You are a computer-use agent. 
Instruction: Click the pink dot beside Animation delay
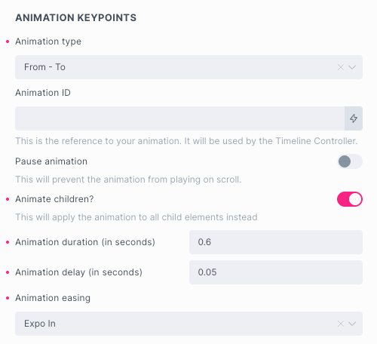(8, 272)
